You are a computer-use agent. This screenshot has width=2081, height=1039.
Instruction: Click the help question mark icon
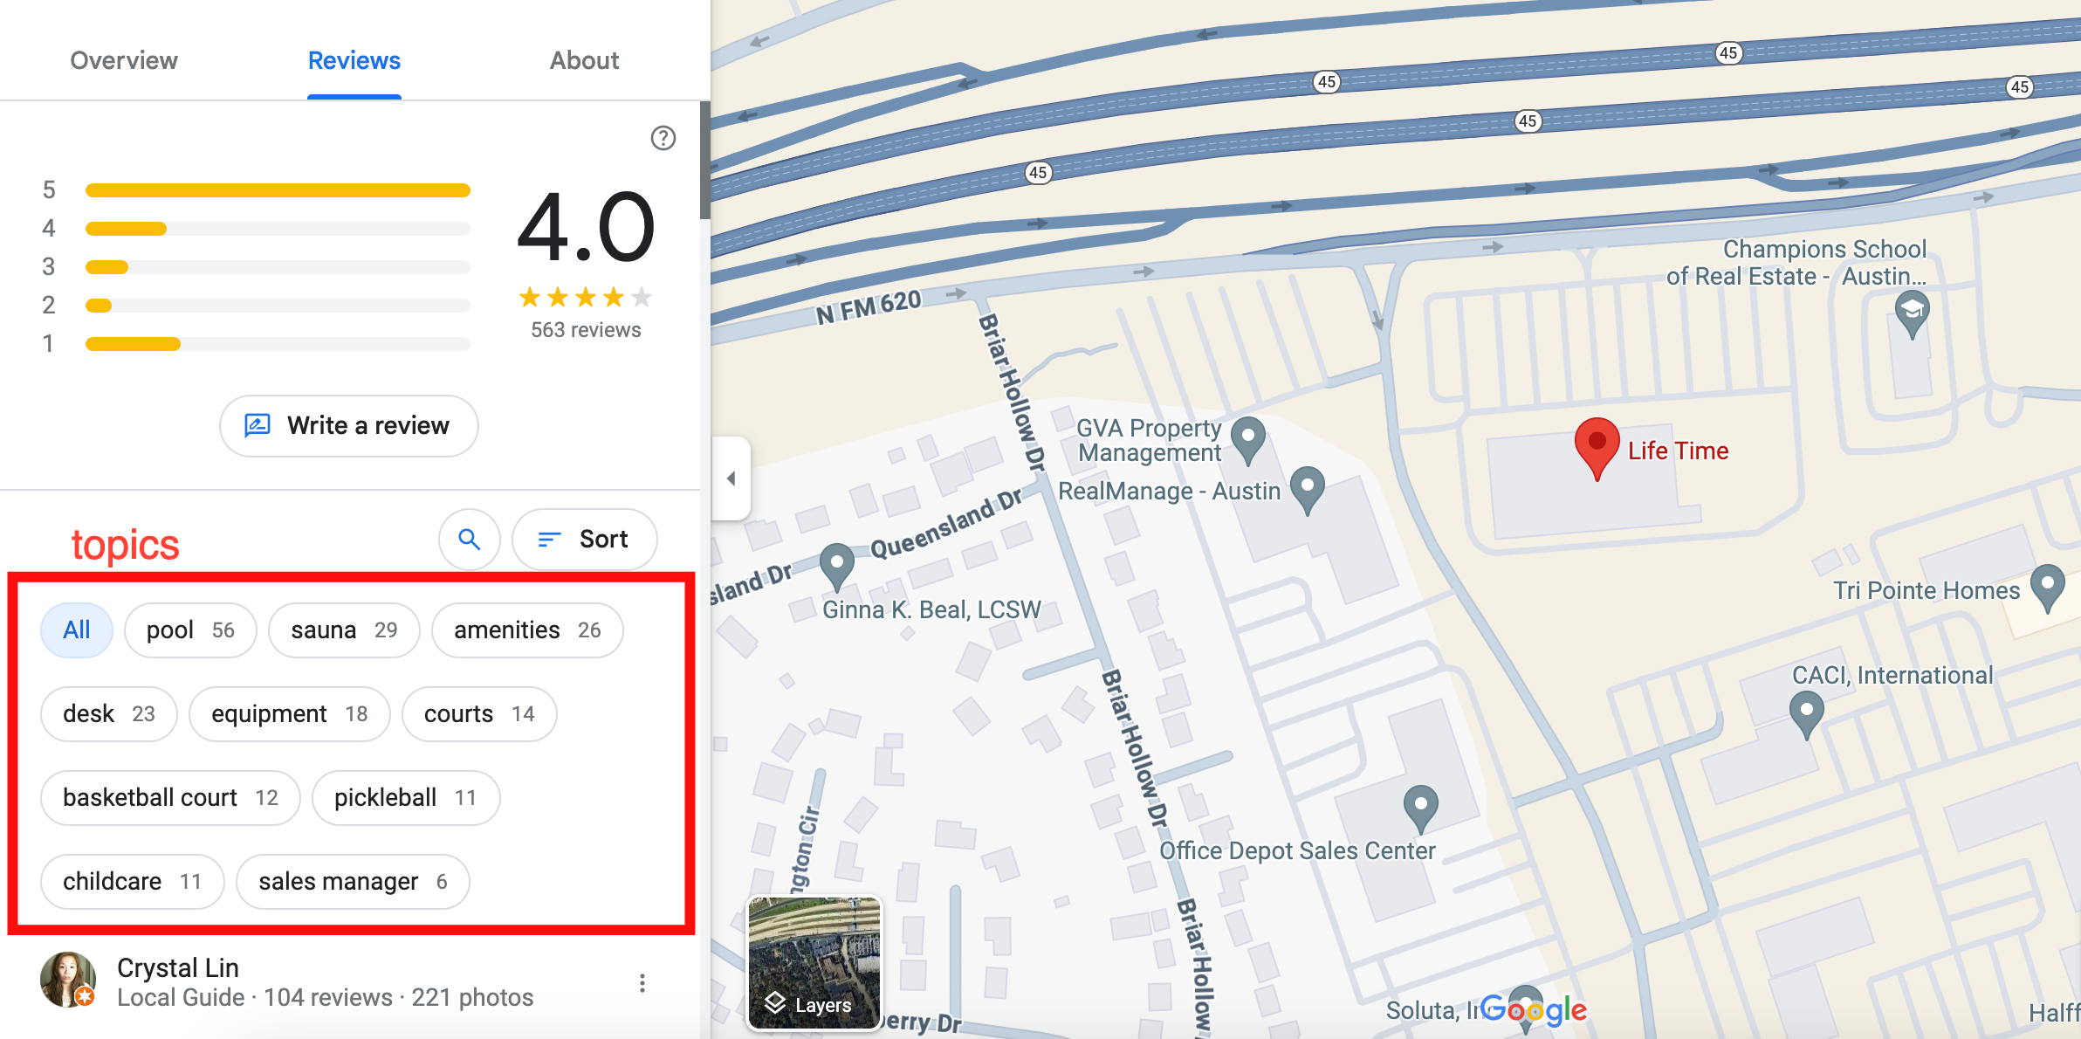click(x=663, y=138)
